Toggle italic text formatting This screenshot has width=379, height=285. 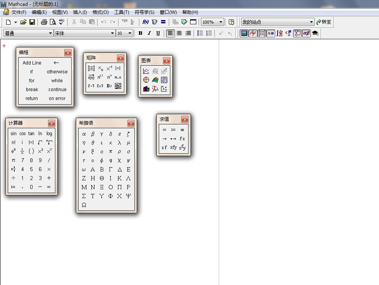coord(149,33)
